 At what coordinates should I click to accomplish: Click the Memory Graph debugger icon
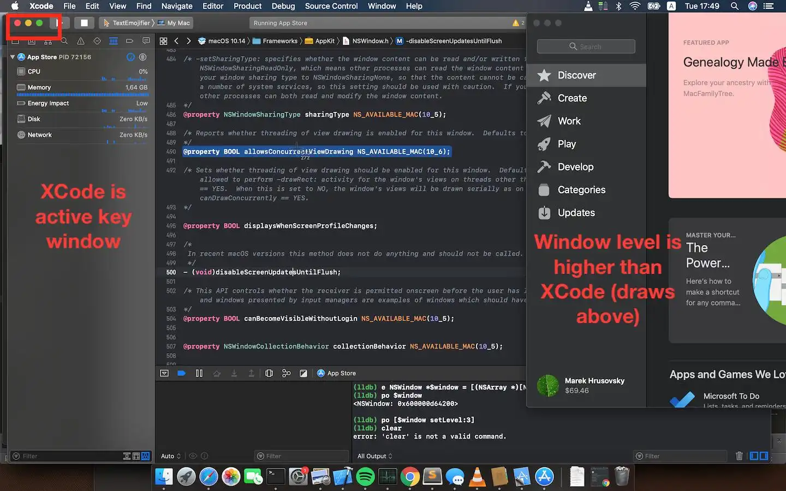(287, 373)
